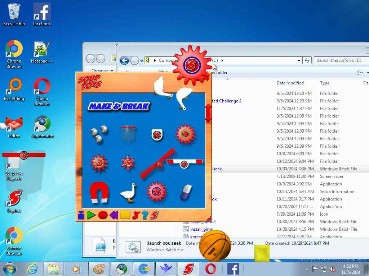Click the large red gear toy over Explorer
The height and width of the screenshot is (276, 369).
(192, 65)
